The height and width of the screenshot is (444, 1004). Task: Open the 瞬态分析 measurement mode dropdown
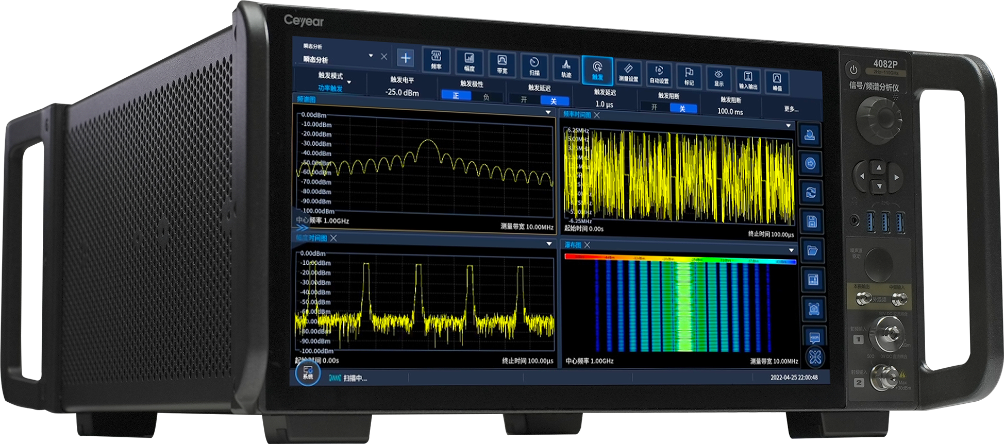point(371,56)
